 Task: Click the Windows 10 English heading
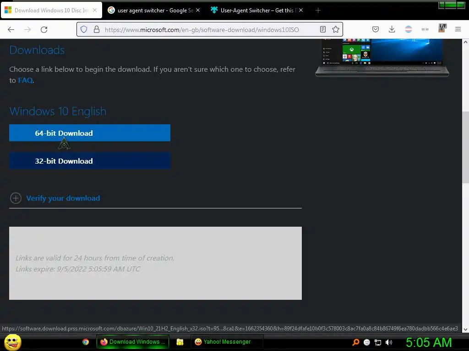(x=58, y=112)
